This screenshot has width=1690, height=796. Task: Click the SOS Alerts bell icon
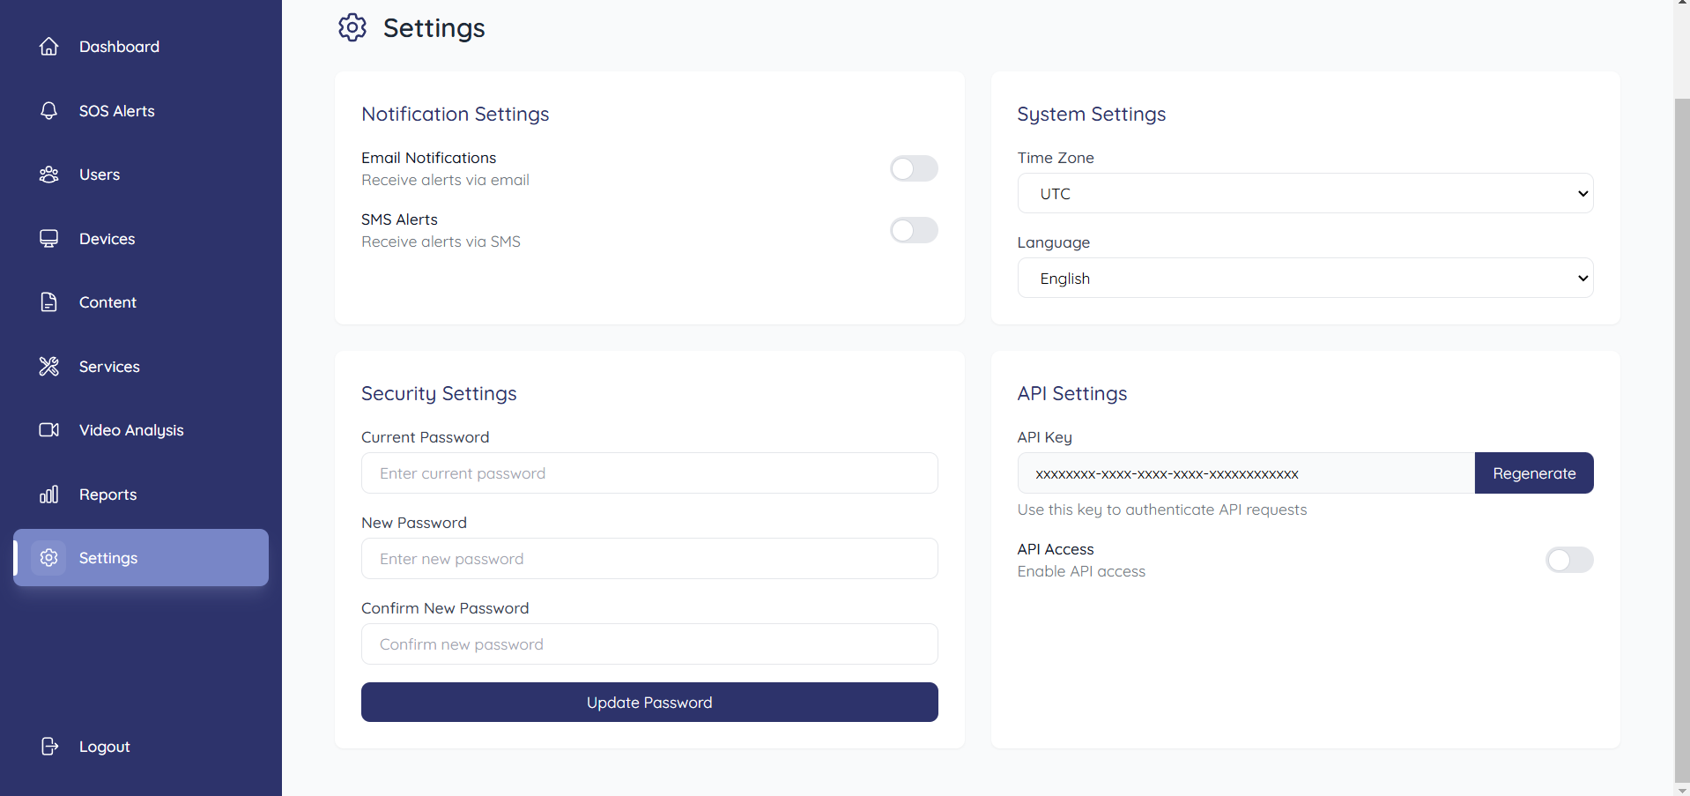(49, 111)
